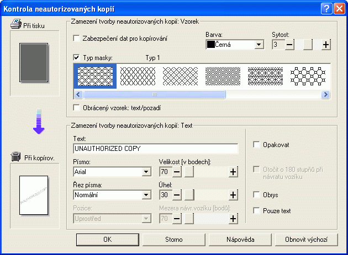Select the second diamond mesh mask pattern

(x=138, y=76)
